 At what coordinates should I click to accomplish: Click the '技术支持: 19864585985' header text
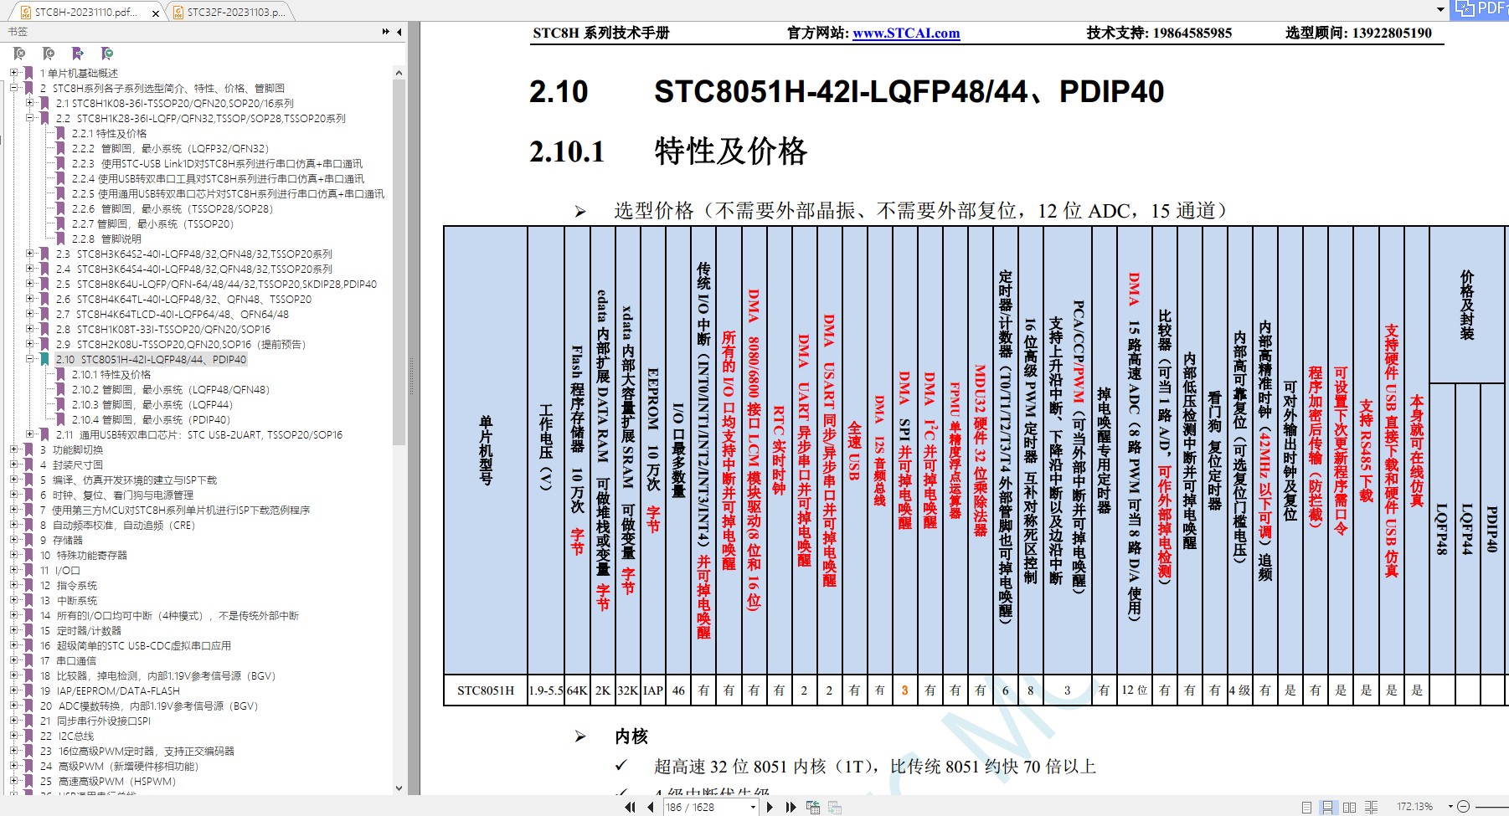coord(1159,33)
